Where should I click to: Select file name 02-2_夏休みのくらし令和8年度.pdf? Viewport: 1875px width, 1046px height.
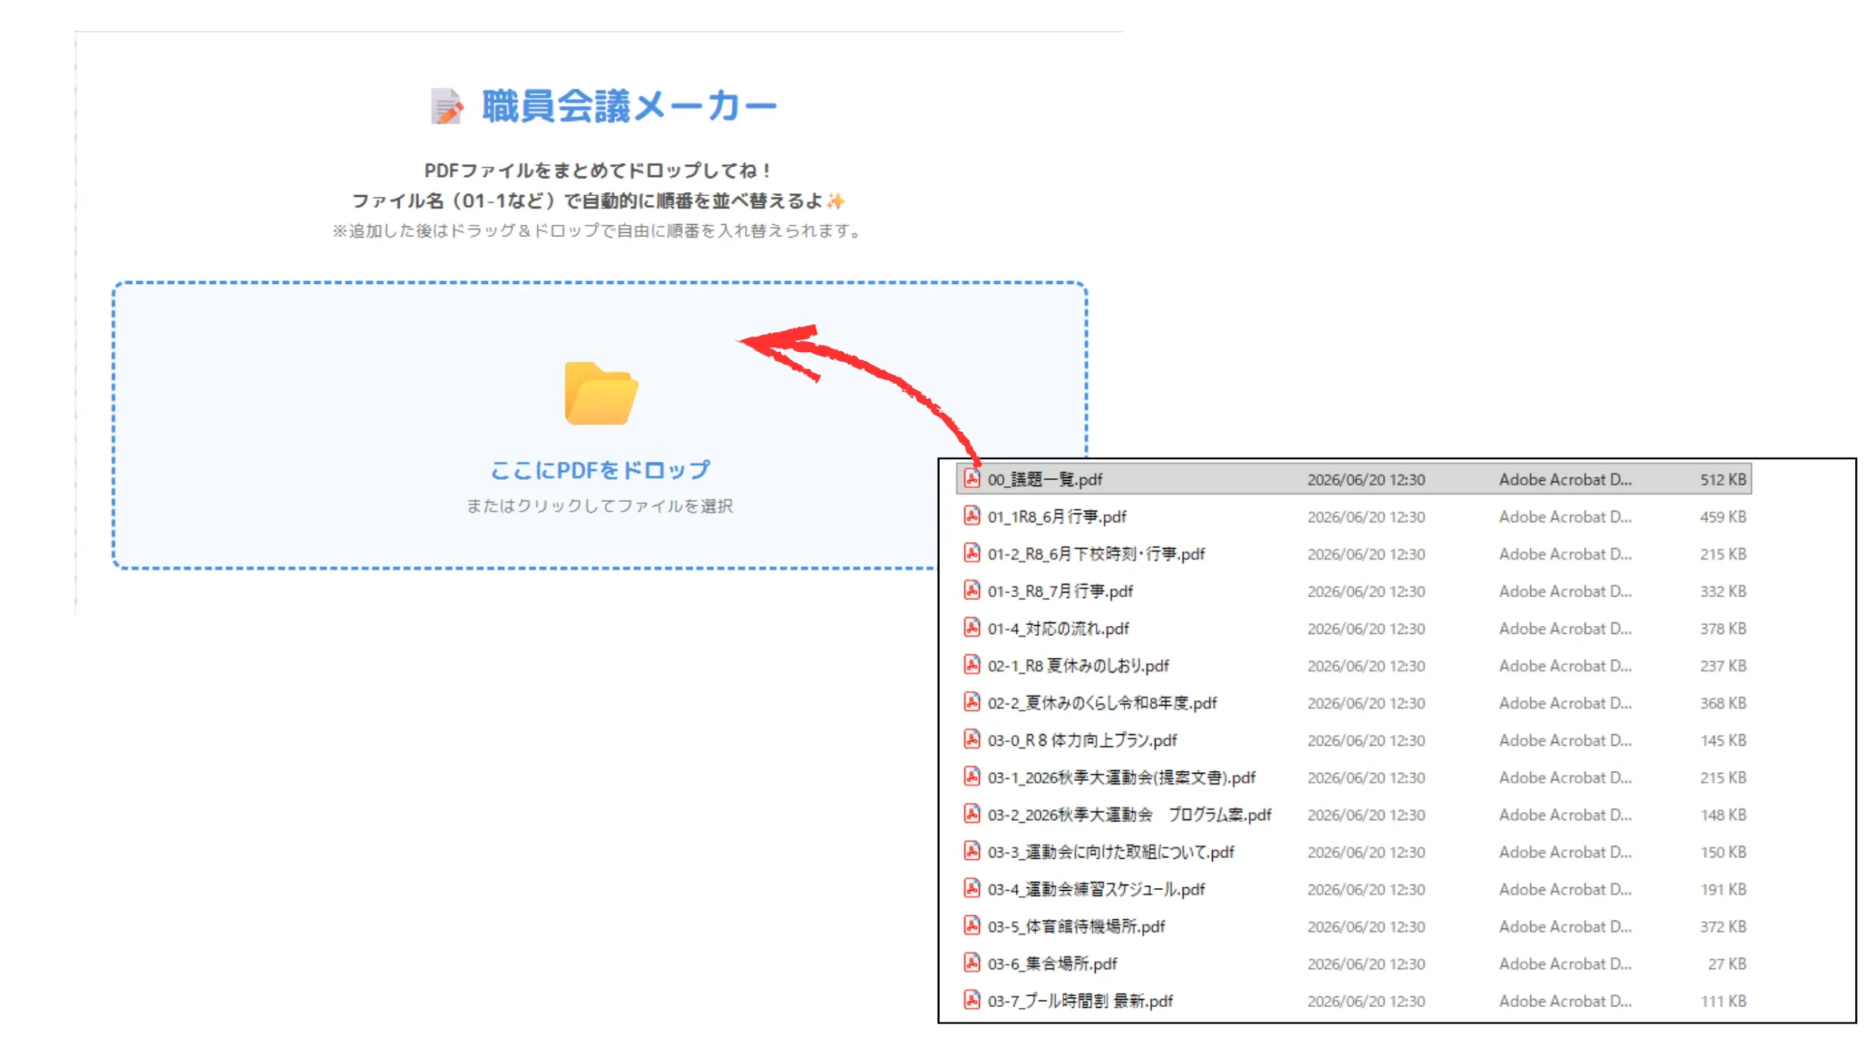tap(1102, 704)
